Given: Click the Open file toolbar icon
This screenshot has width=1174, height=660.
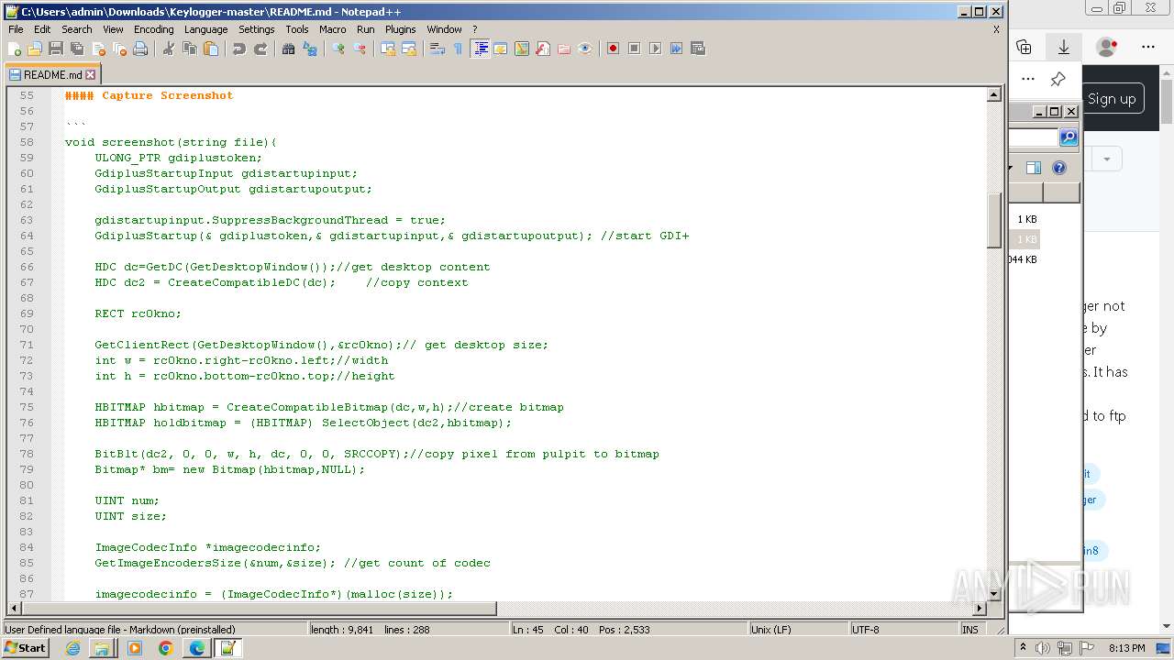Looking at the screenshot, I should [35, 49].
